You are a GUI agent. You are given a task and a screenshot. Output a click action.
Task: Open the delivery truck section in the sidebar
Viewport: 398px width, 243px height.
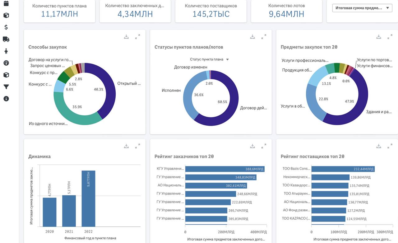(x=6, y=39)
